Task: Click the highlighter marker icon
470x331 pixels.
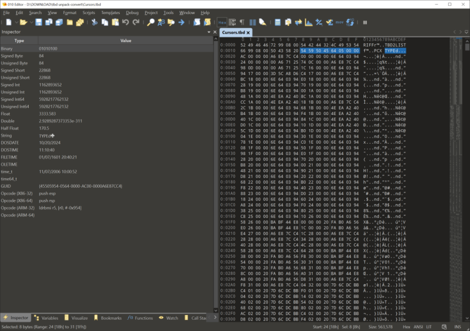Action: click(x=263, y=22)
